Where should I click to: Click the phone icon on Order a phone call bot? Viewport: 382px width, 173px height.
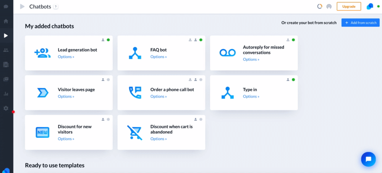pyautogui.click(x=135, y=93)
